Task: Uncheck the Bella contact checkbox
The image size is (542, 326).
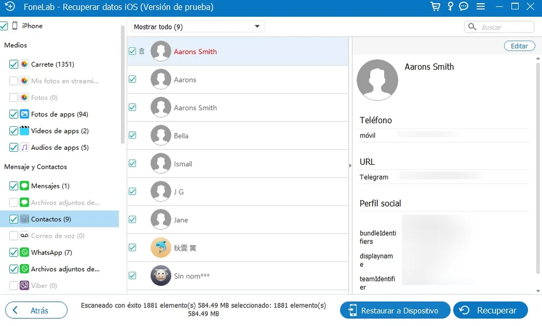Action: pyautogui.click(x=132, y=135)
